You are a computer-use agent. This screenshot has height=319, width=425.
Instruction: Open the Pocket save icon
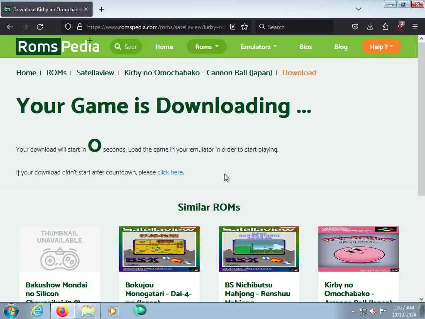click(x=355, y=27)
